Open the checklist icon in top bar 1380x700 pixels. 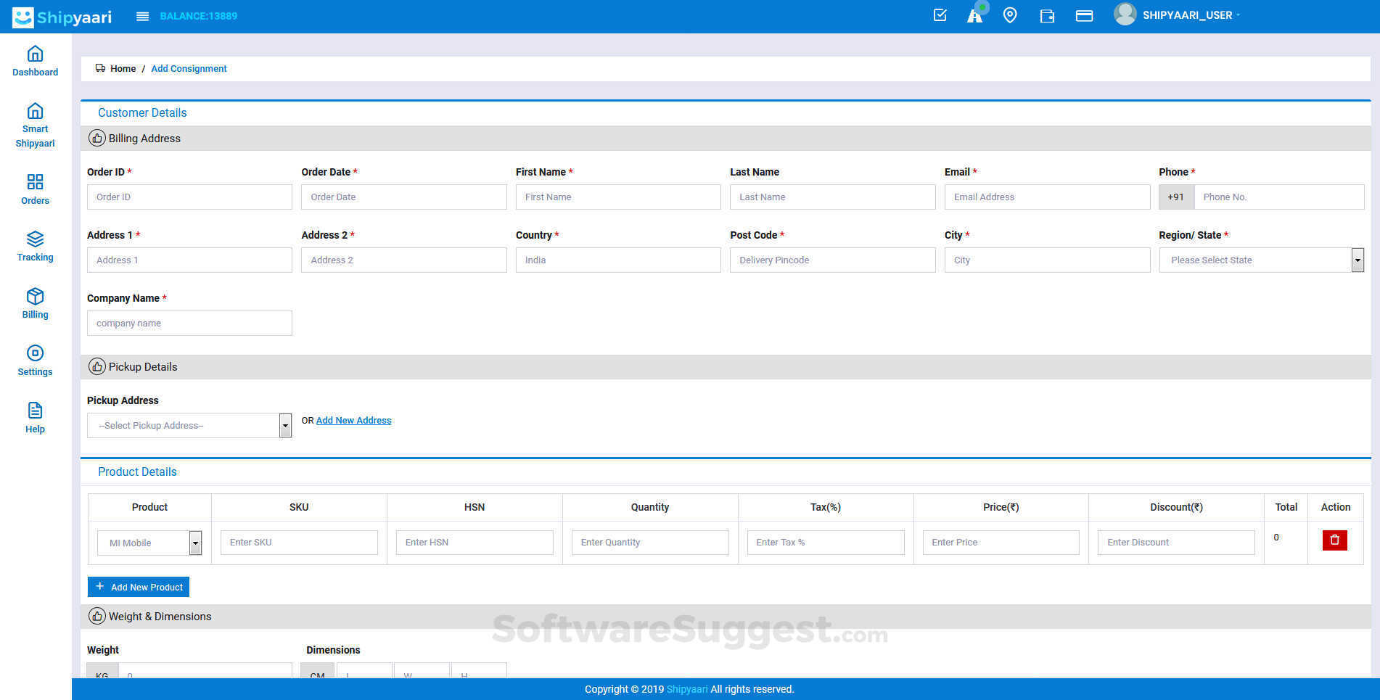coord(940,15)
